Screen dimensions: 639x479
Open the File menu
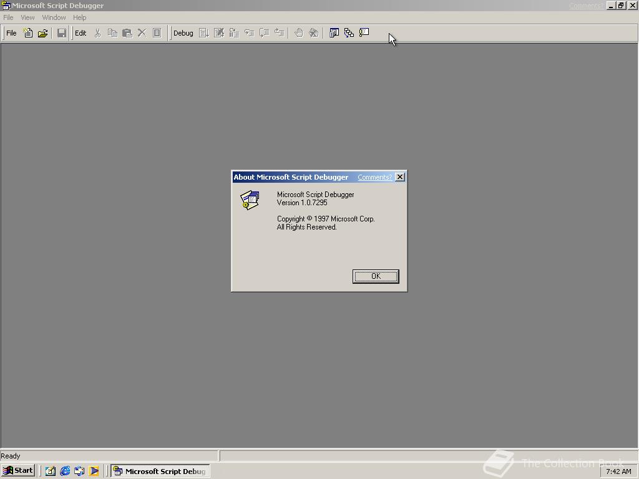click(x=8, y=17)
